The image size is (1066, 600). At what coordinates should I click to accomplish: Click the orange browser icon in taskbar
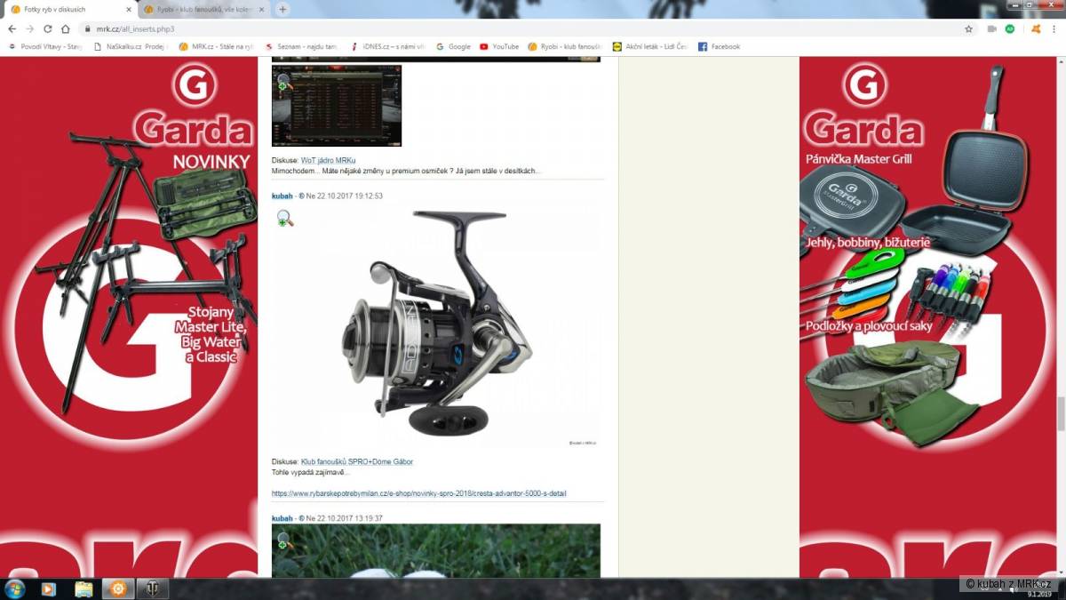[x=118, y=588]
